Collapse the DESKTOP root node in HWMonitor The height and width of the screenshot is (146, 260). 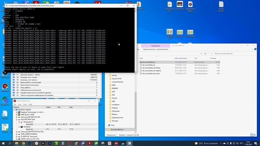[14, 110]
